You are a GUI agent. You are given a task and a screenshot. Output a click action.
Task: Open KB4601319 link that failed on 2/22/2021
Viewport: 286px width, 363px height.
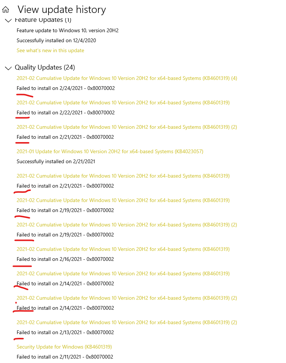[x=123, y=102]
